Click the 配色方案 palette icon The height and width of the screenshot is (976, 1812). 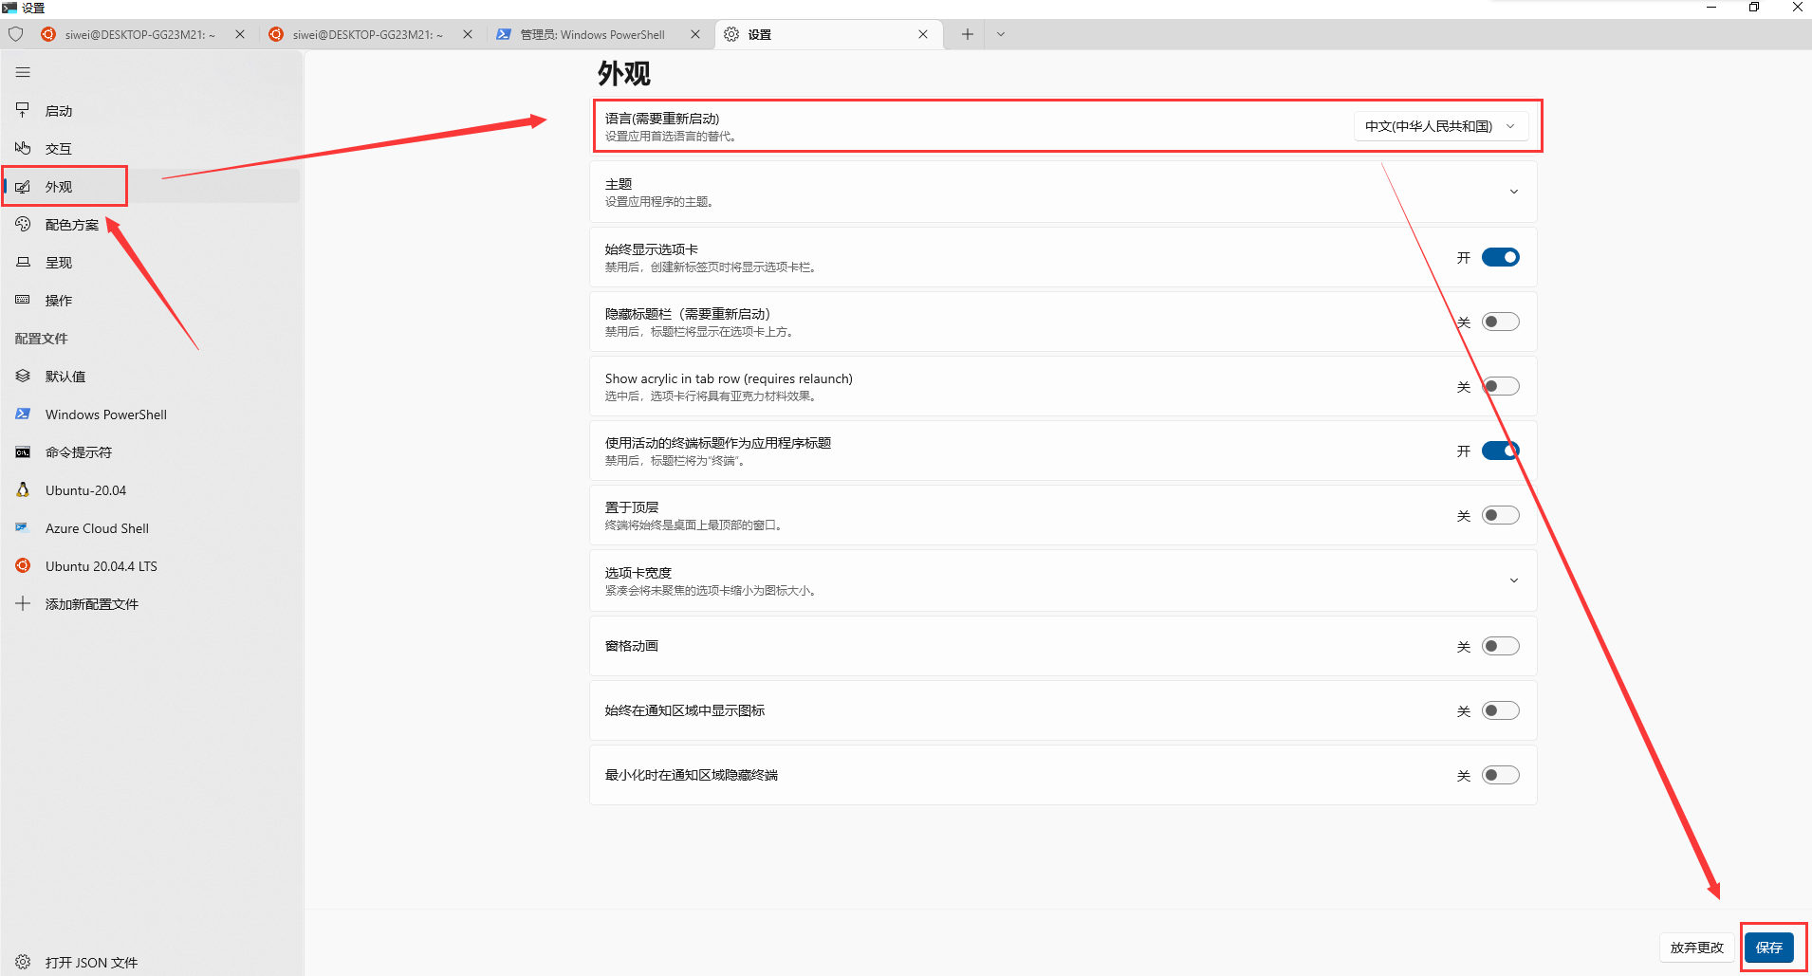23,224
